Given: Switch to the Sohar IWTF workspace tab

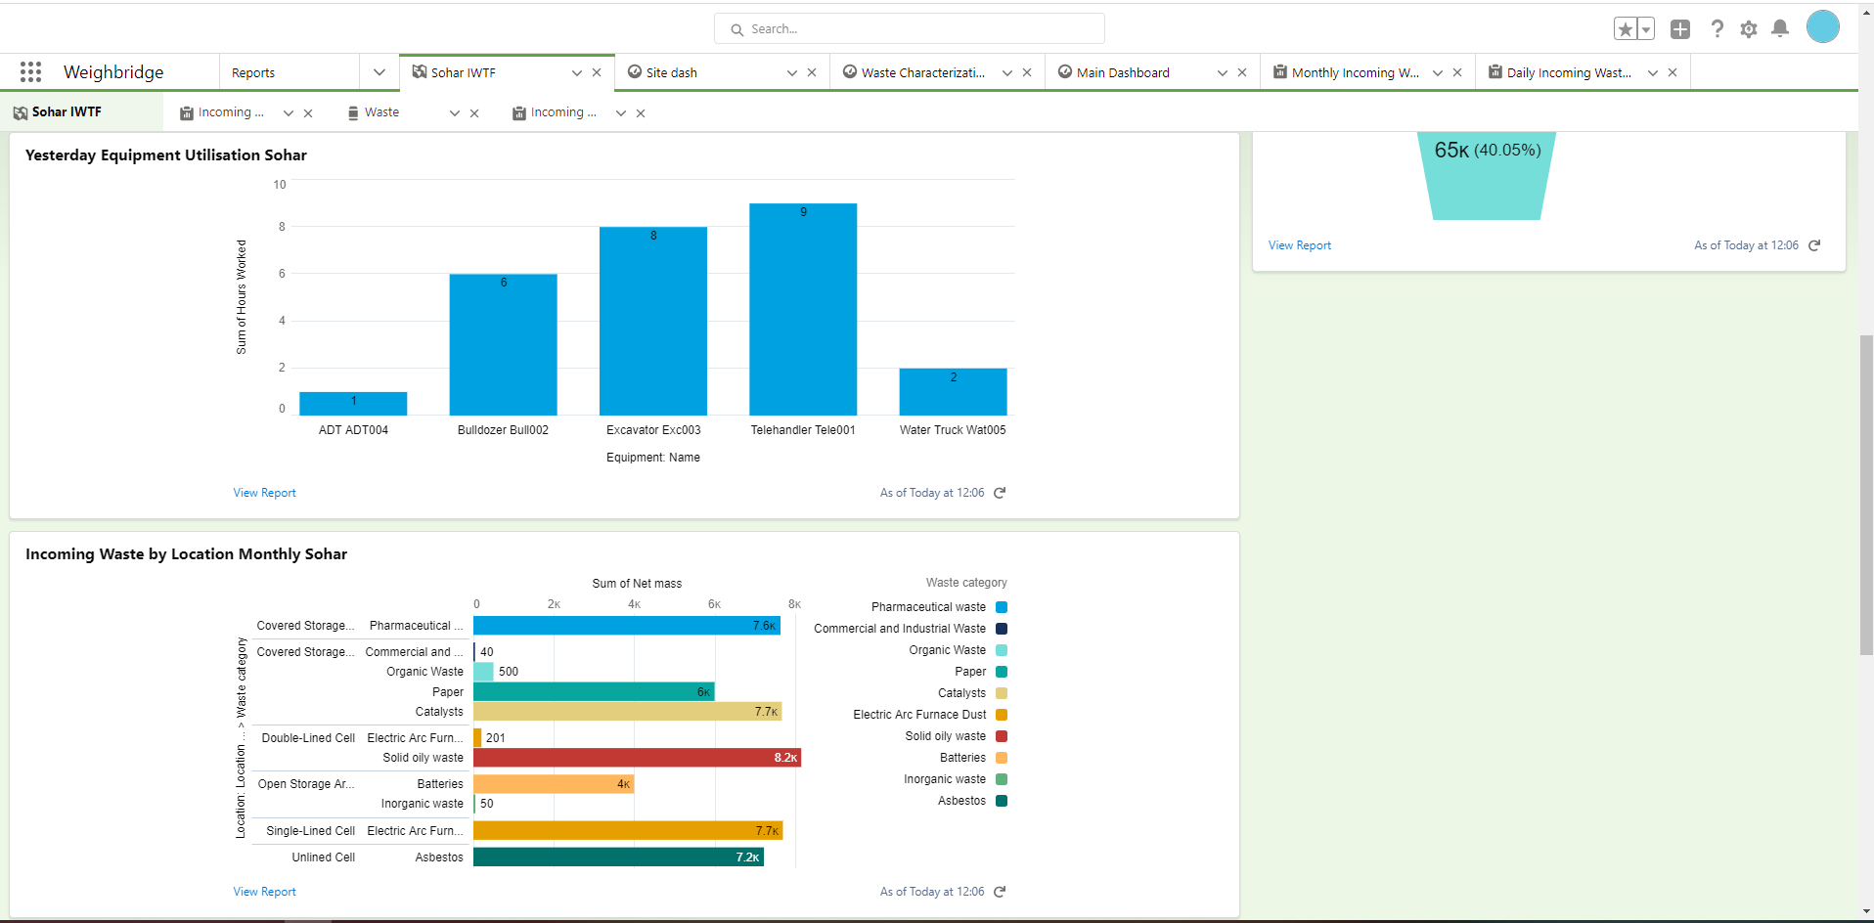Looking at the screenshot, I should (x=464, y=72).
